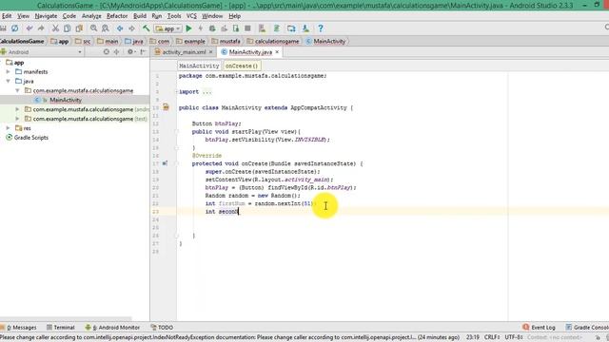
Task: Click the onCreate() method breadcrumb
Action: point(242,66)
